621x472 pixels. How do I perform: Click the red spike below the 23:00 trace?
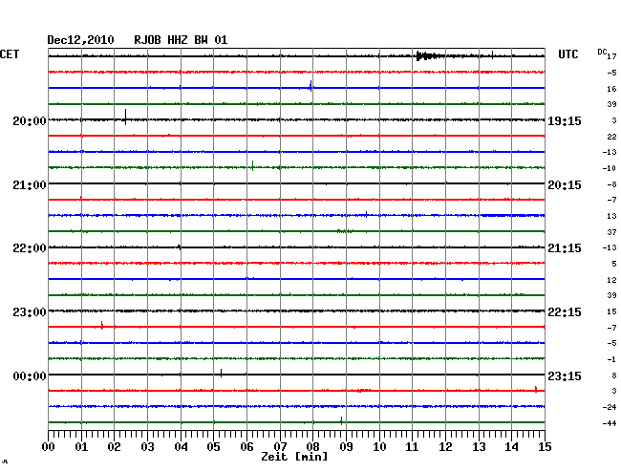(102, 326)
